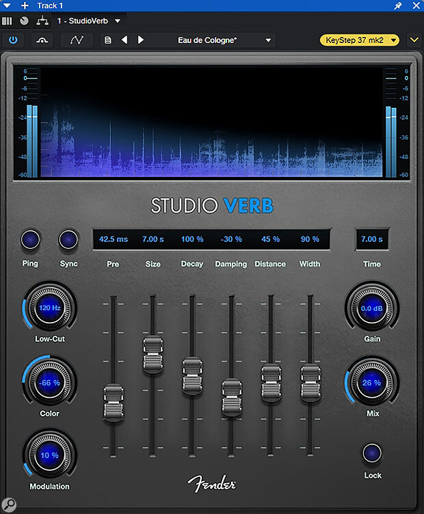Click the reverb spectrum display

tap(211, 122)
